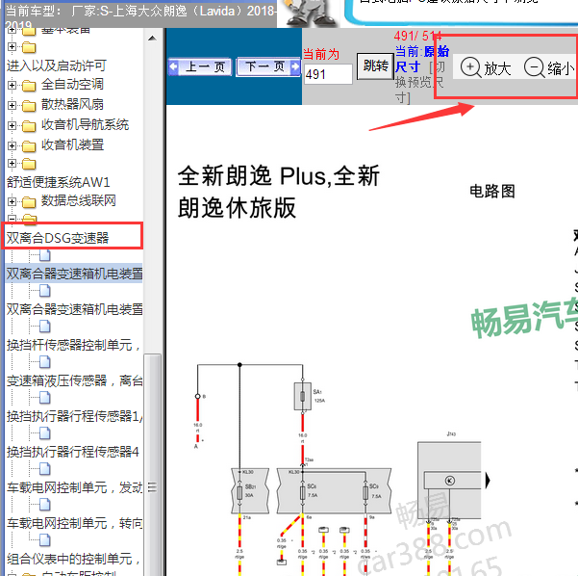The width and height of the screenshot is (578, 576).
Task: Click page icon above 换挡杆传感器控制单元
Action: tap(45, 327)
